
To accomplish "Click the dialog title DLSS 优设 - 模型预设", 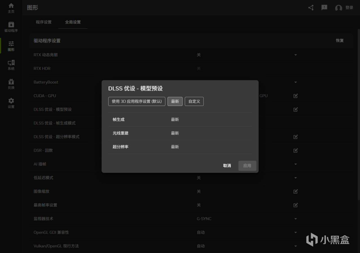I will (136, 88).
